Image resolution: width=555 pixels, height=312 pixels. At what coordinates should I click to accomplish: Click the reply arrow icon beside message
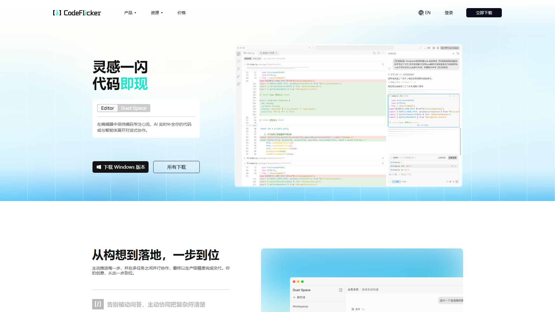390,68
